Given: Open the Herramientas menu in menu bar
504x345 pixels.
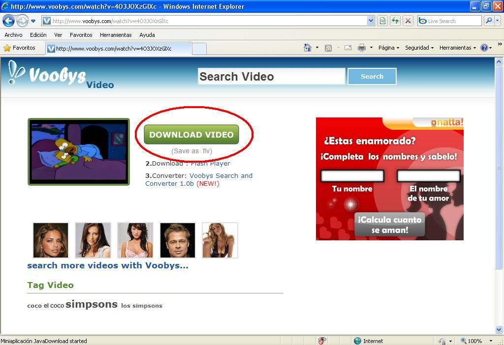Looking at the screenshot, I should [116, 35].
